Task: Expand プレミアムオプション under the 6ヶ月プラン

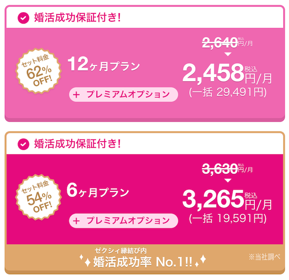Action: (123, 220)
